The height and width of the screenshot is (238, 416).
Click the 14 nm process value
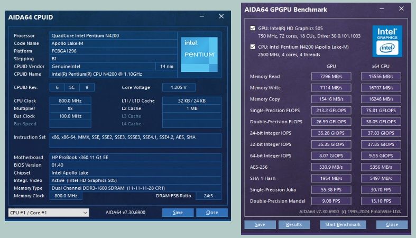coord(167,66)
